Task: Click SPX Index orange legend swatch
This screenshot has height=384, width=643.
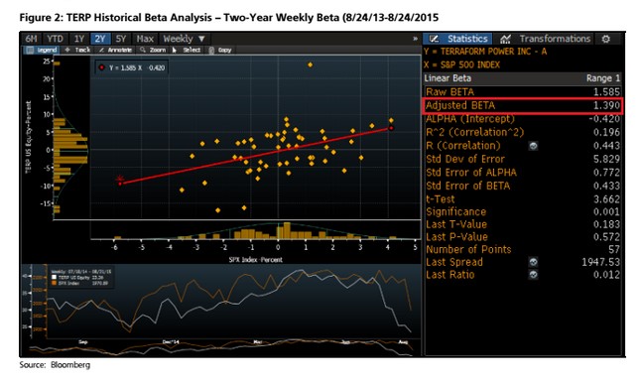Action: point(54,283)
